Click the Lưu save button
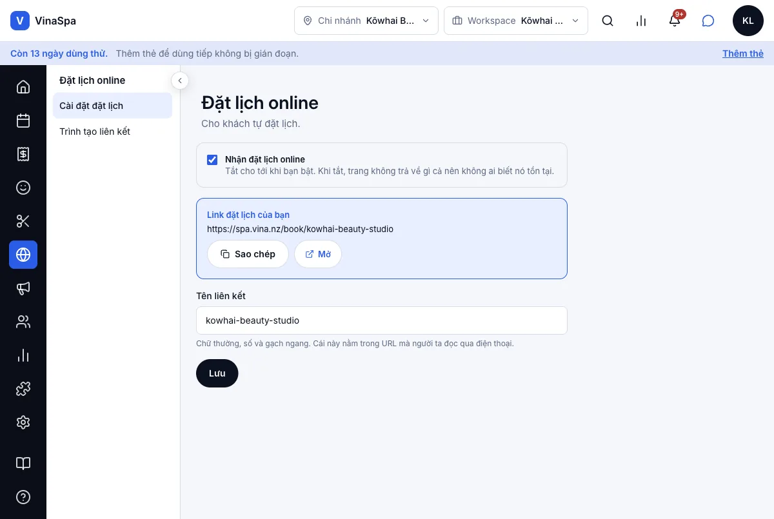774x519 pixels. (x=217, y=373)
